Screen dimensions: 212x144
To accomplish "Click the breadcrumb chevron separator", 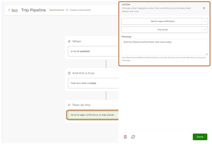I will pos(67,10).
